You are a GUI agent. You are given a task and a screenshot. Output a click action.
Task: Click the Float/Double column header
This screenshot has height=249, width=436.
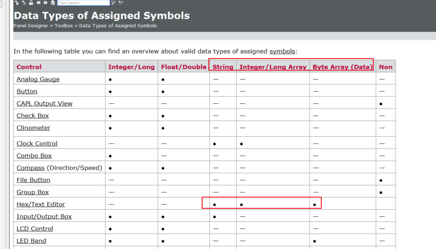[x=184, y=67]
